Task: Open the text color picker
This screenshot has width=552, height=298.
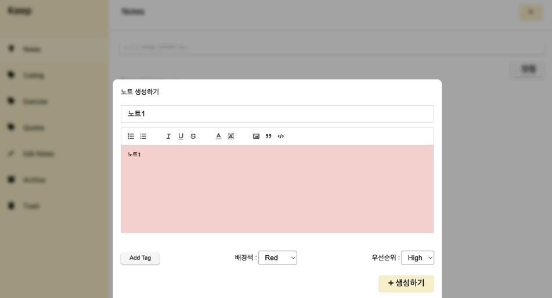Action: [218, 136]
